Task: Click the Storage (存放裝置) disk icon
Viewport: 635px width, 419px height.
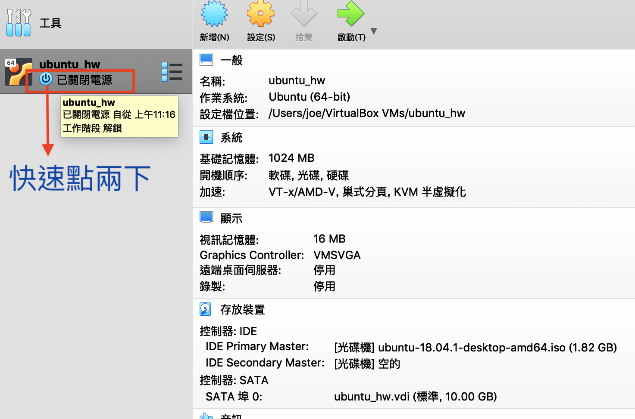Action: point(206,309)
